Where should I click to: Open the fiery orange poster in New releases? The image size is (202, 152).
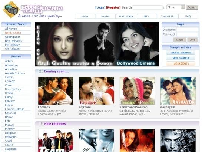137,141
